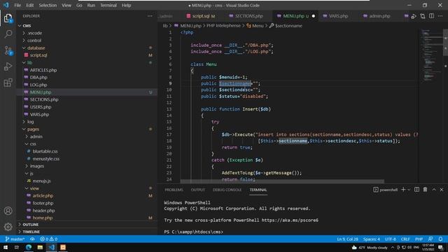Viewport: 448px width, 252px height.
Task: Open the notifications bell in status bar
Action: click(440, 239)
